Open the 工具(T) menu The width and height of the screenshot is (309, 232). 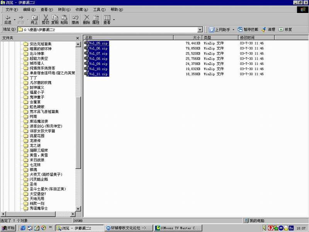click(99, 9)
